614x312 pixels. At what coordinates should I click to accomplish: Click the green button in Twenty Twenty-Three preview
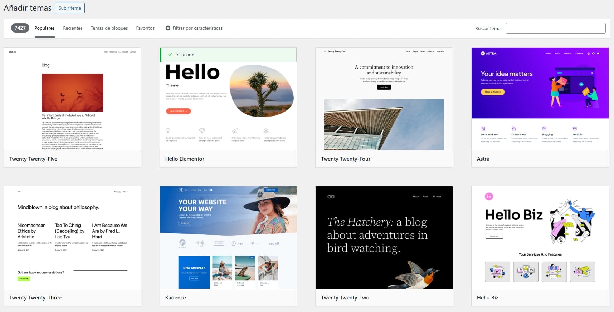(x=24, y=279)
